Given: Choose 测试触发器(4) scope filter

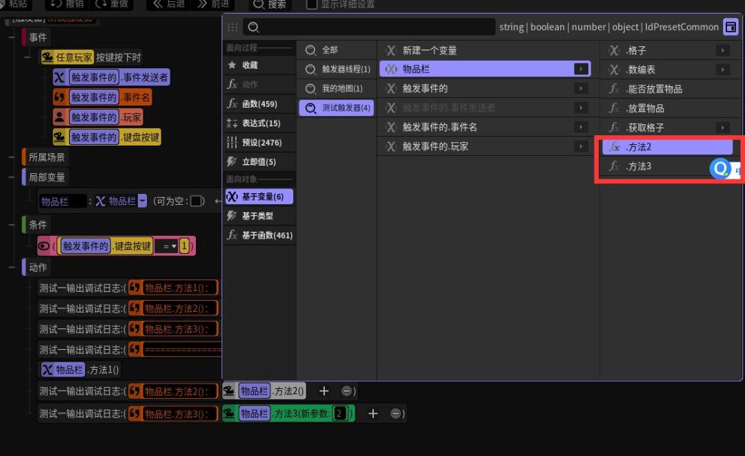Looking at the screenshot, I should pos(337,108).
